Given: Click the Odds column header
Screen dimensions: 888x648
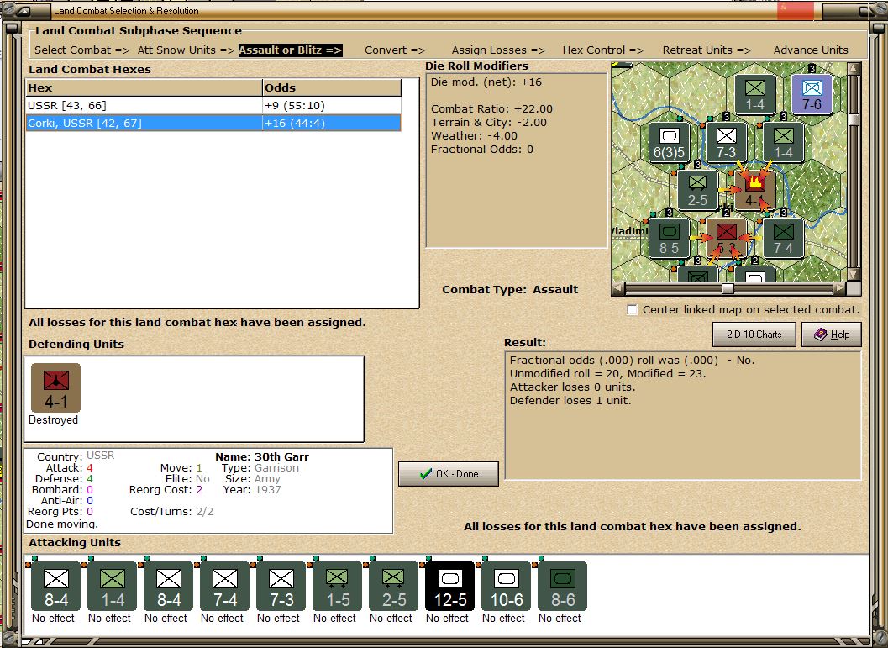Looking at the screenshot, I should [332, 87].
